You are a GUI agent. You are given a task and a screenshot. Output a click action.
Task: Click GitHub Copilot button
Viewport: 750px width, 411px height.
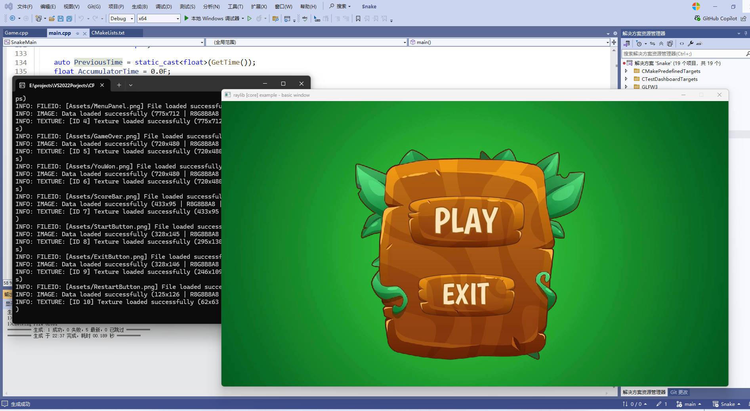(x=716, y=18)
